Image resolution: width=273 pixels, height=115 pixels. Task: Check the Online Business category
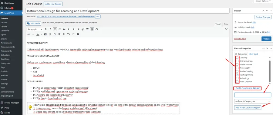(x=237, y=61)
